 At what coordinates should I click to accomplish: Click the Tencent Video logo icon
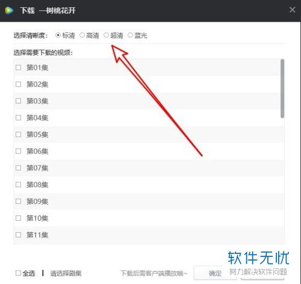[x=9, y=10]
